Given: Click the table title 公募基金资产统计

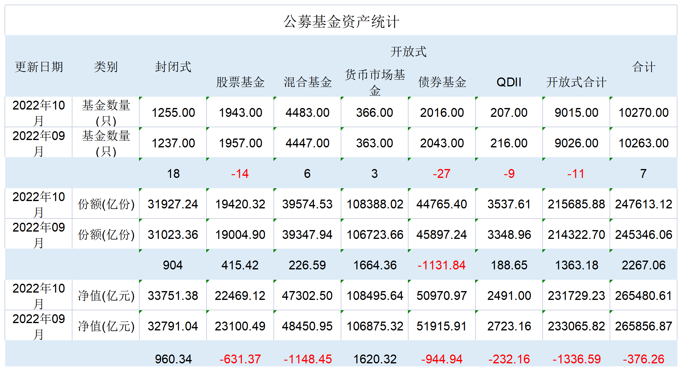Looking at the screenshot, I should pyautogui.click(x=341, y=21).
